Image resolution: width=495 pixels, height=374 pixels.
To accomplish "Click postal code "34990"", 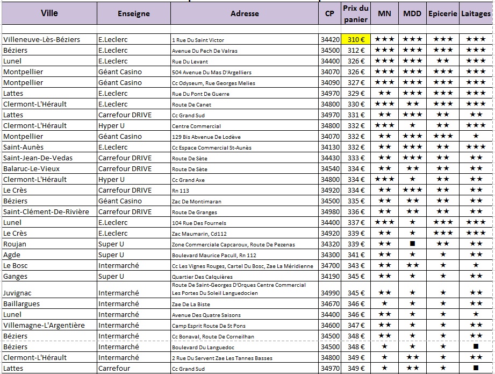I will [329, 290].
